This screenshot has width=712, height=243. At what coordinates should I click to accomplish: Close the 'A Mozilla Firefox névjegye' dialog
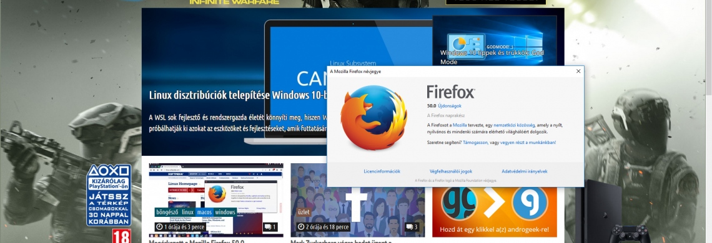[x=578, y=71]
